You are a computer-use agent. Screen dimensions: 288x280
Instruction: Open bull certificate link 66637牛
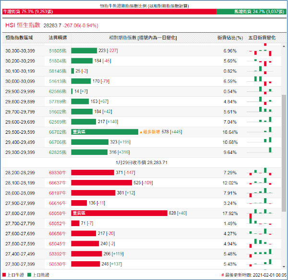(58, 183)
